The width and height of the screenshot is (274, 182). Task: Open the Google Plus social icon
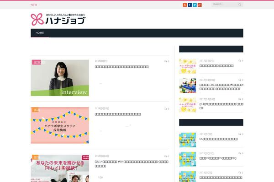coord(200,5)
